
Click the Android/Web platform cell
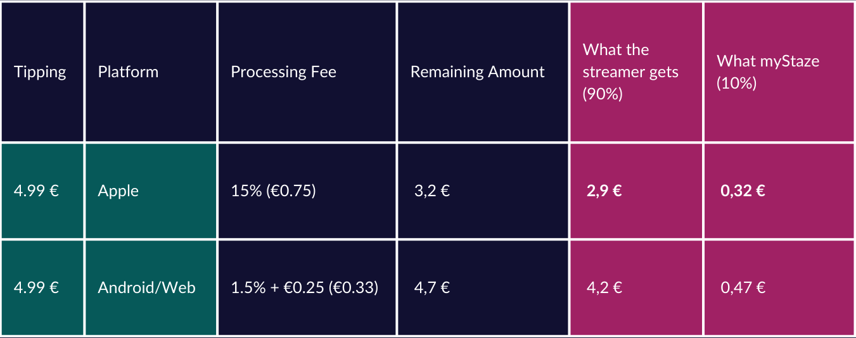[146, 288]
